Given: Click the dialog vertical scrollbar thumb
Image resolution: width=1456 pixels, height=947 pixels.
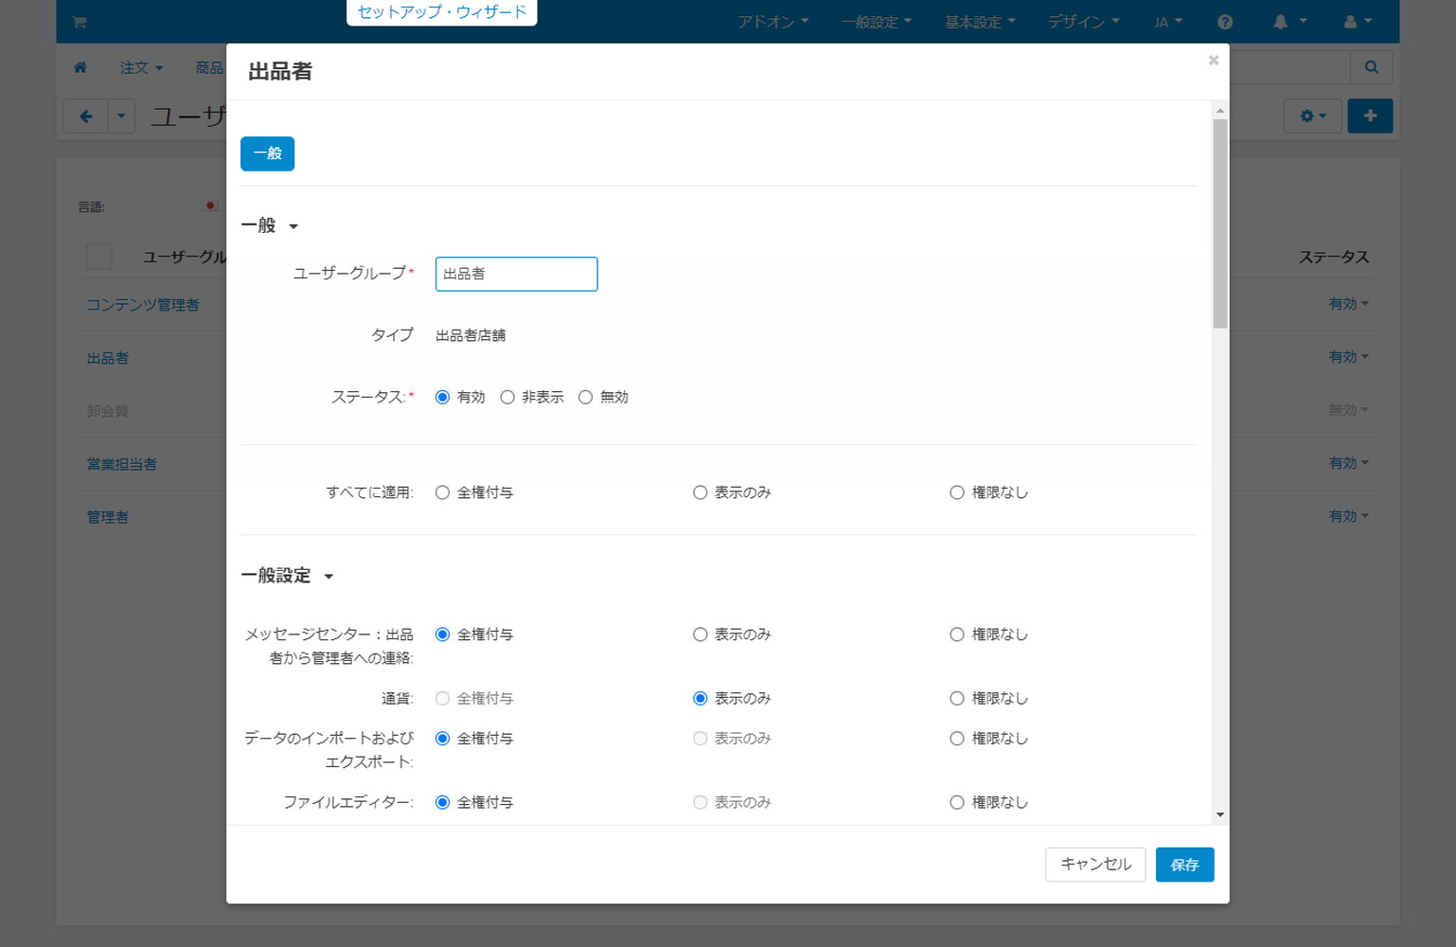Looking at the screenshot, I should click(1219, 223).
